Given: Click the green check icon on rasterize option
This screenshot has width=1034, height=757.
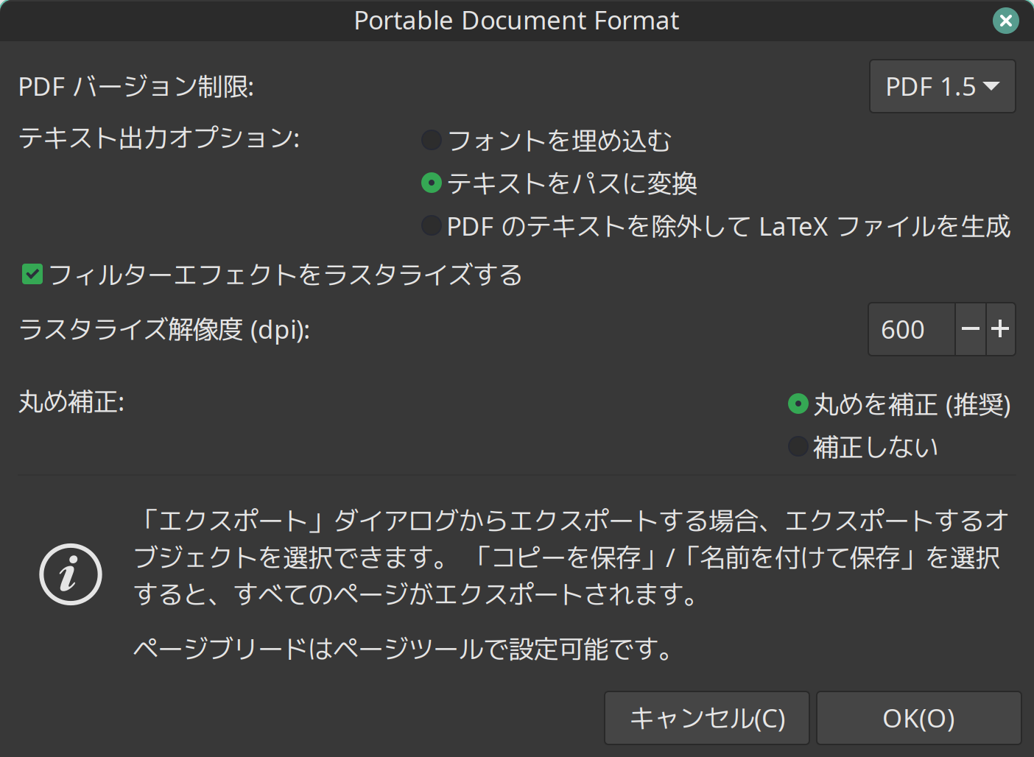Looking at the screenshot, I should 30,275.
